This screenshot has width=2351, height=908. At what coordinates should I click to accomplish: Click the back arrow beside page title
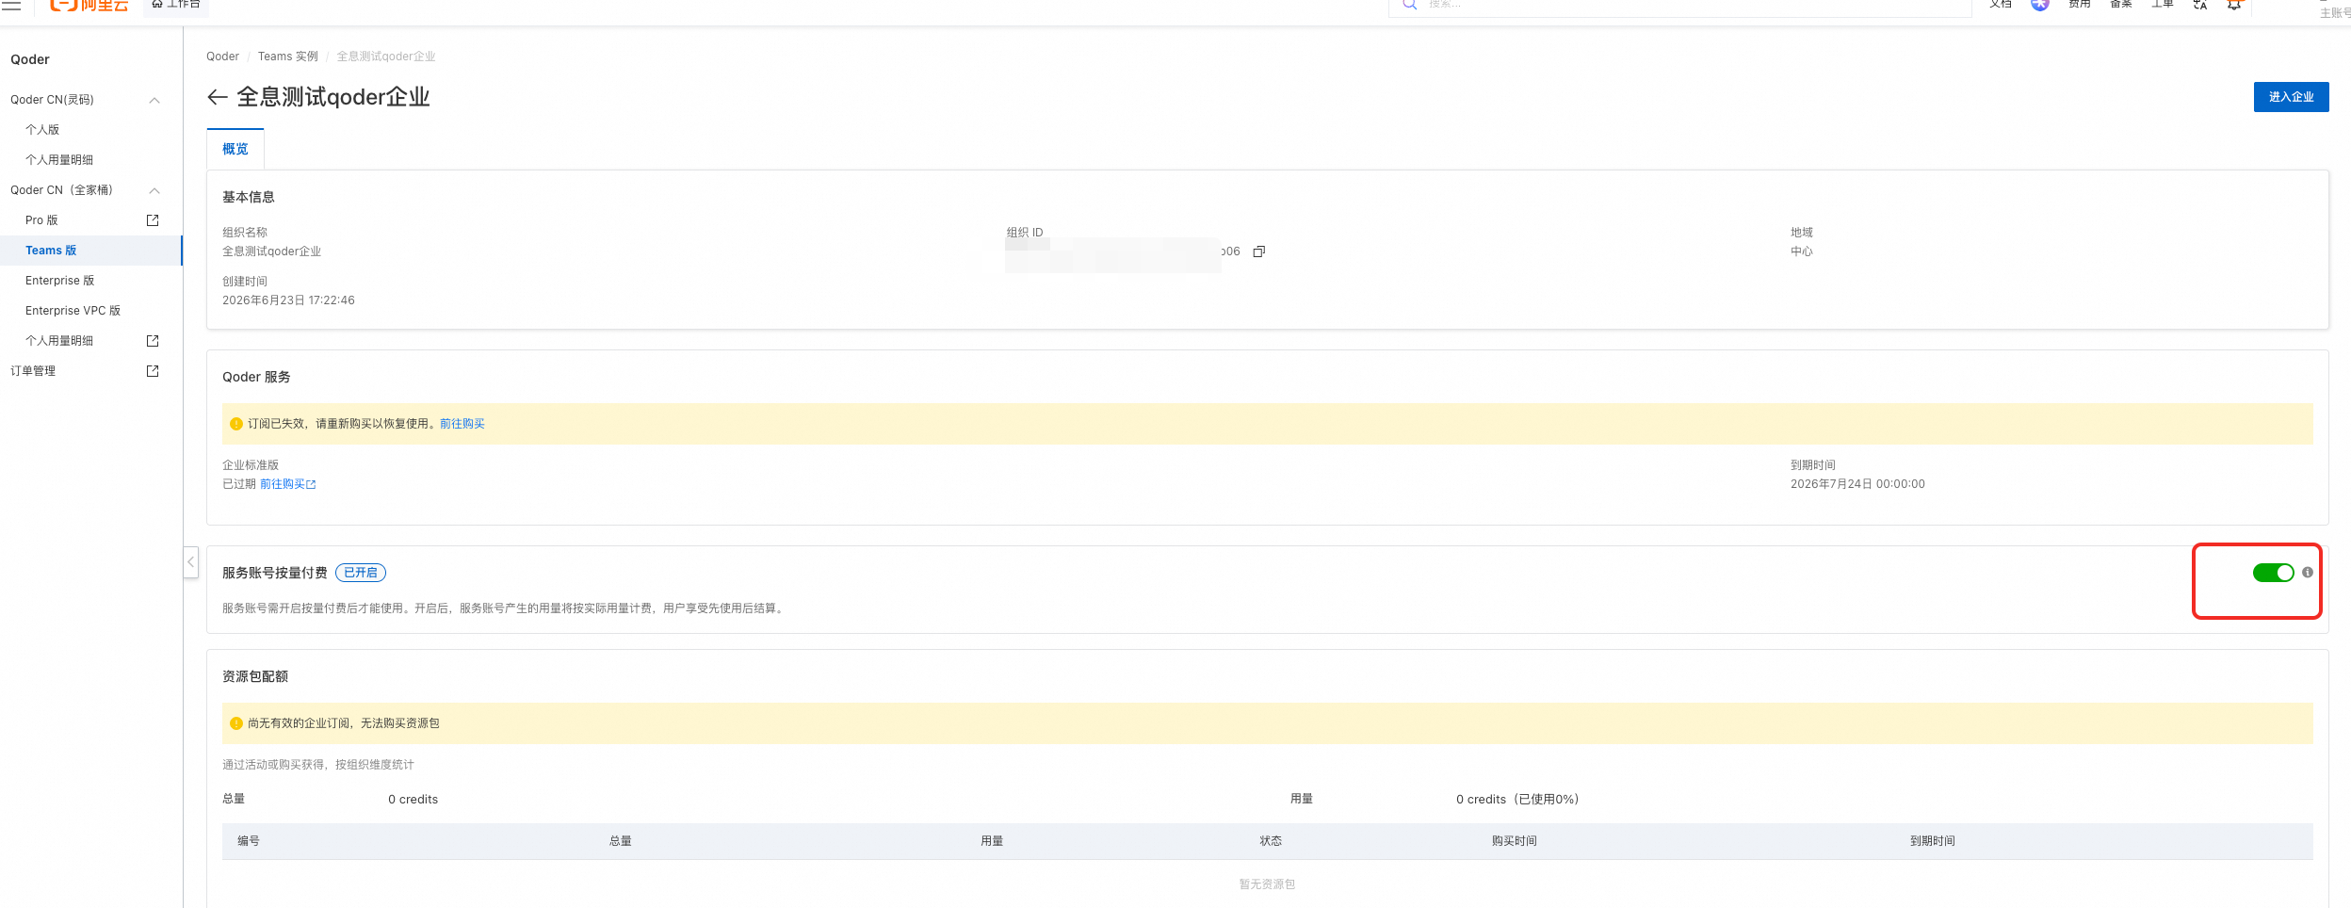[218, 97]
